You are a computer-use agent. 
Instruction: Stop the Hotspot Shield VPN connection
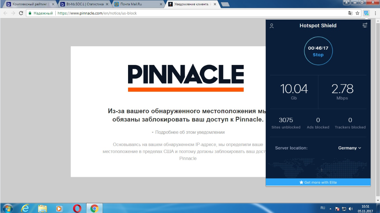coord(318,51)
